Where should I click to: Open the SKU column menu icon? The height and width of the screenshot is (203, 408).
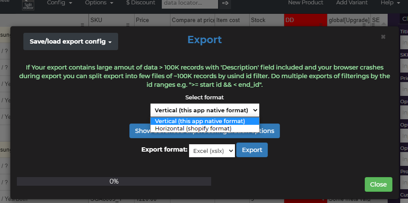tap(128, 25)
